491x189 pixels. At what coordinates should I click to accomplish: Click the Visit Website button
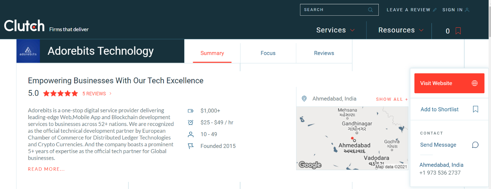click(449, 83)
